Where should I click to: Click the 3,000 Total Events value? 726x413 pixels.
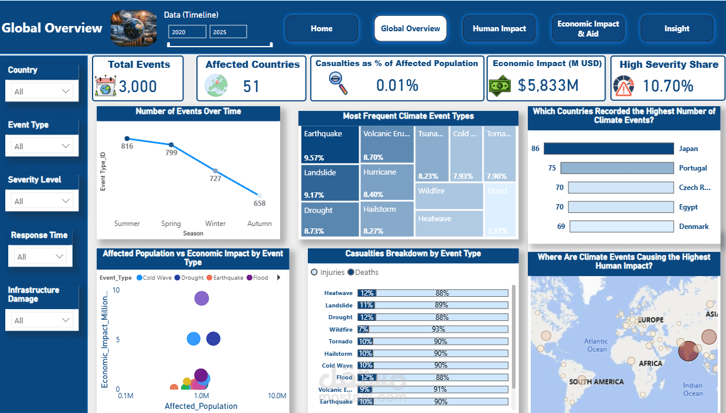[138, 87]
